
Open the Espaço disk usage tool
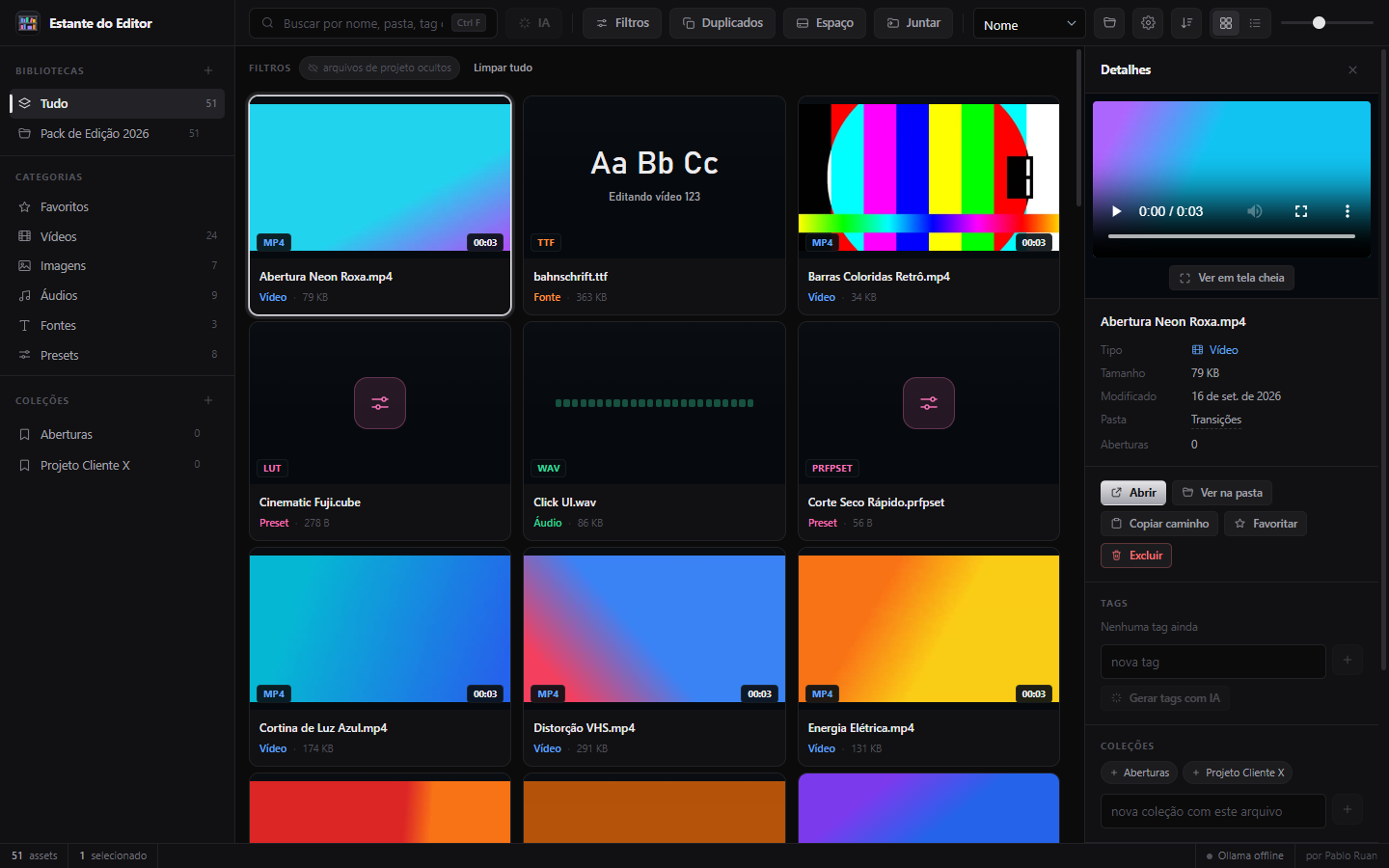tap(825, 23)
